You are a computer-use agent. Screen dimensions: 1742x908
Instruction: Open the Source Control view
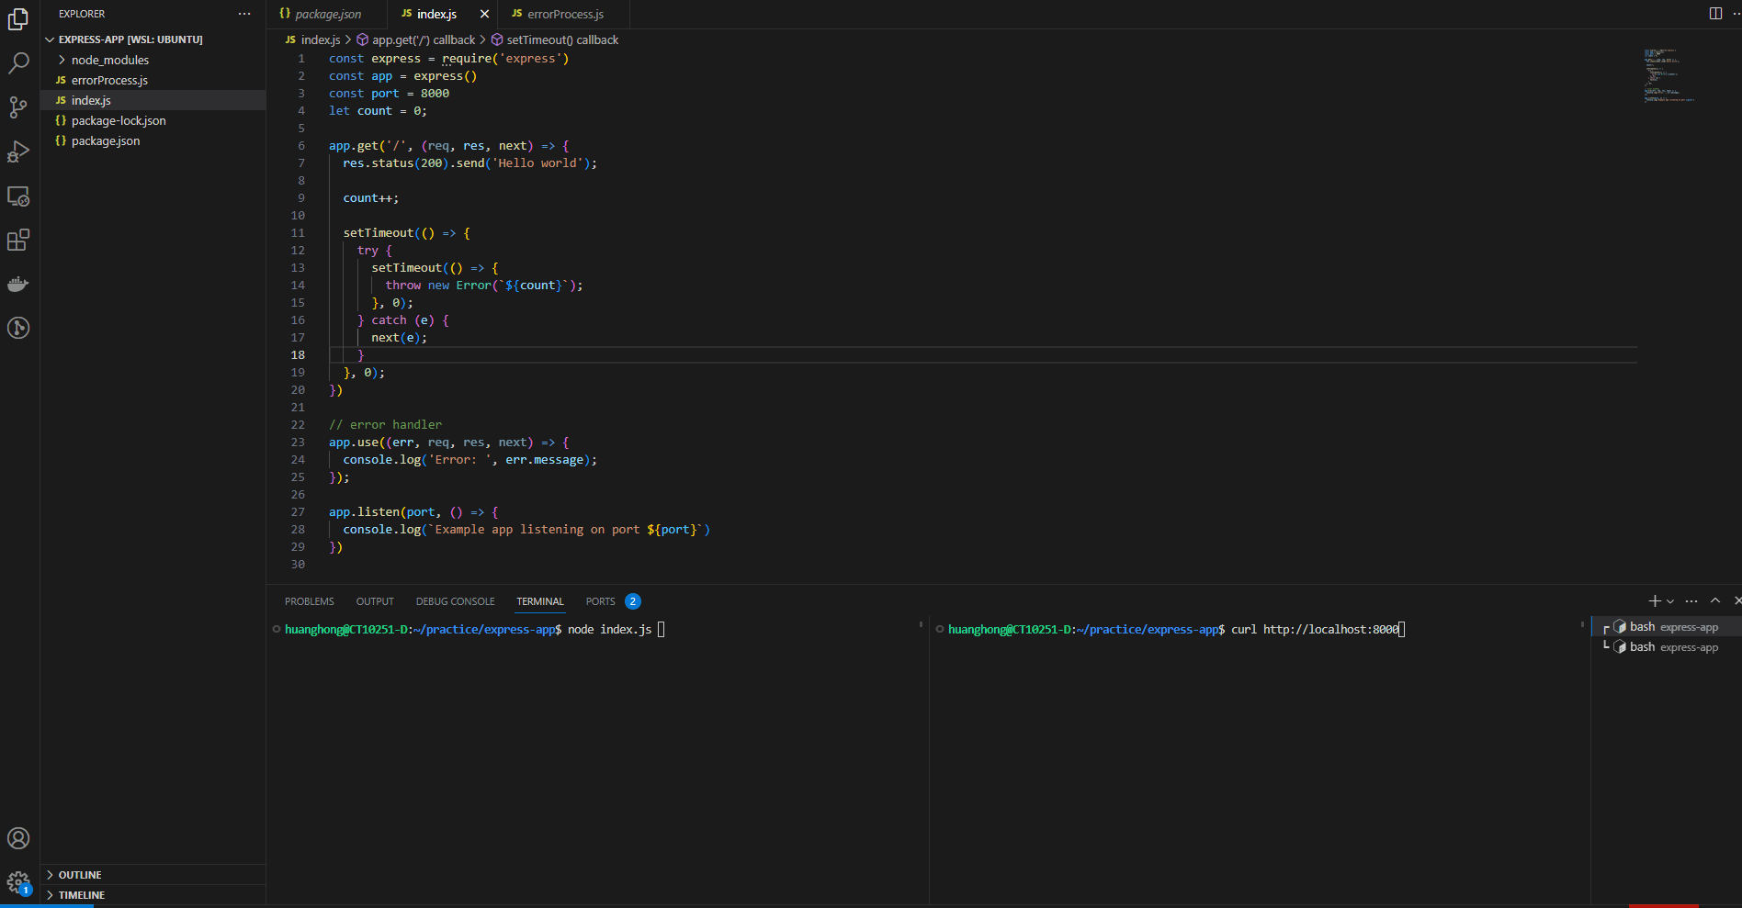click(x=18, y=107)
